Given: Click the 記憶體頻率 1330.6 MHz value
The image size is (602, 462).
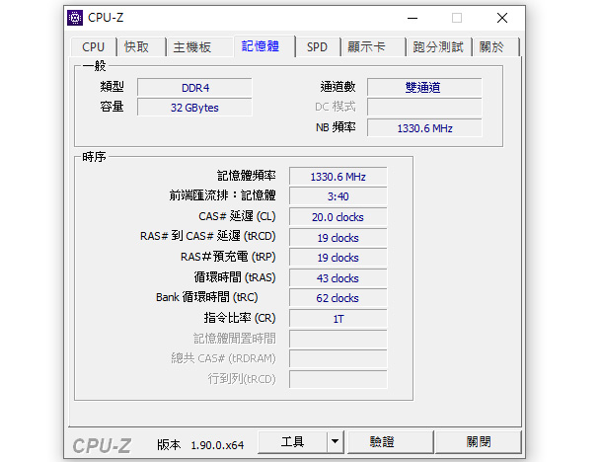Looking at the screenshot, I should 338,177.
